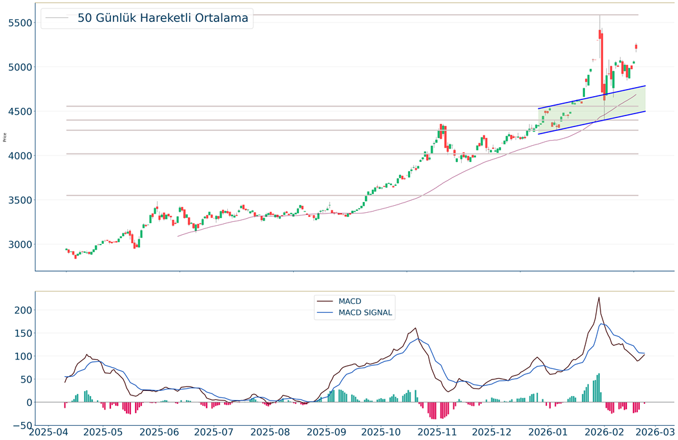This screenshot has width=678, height=440.
Task: Click the 50 Günlük Hareketli Ortalama legend label
Action: coord(163,18)
